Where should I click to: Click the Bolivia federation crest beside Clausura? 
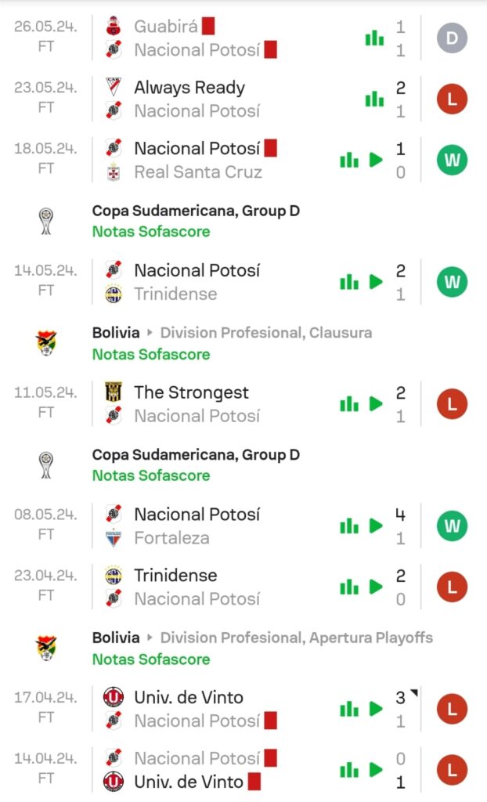pyautogui.click(x=46, y=343)
